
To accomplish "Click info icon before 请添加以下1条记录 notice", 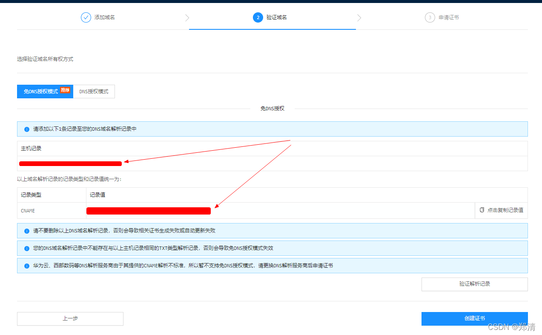I will (27, 129).
